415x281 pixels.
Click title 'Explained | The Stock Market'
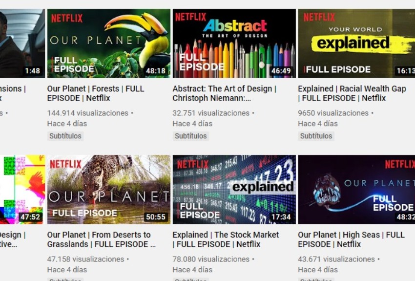point(226,239)
